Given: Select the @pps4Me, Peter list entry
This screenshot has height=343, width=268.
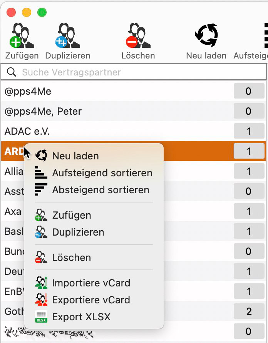Looking at the screenshot, I should [134, 111].
